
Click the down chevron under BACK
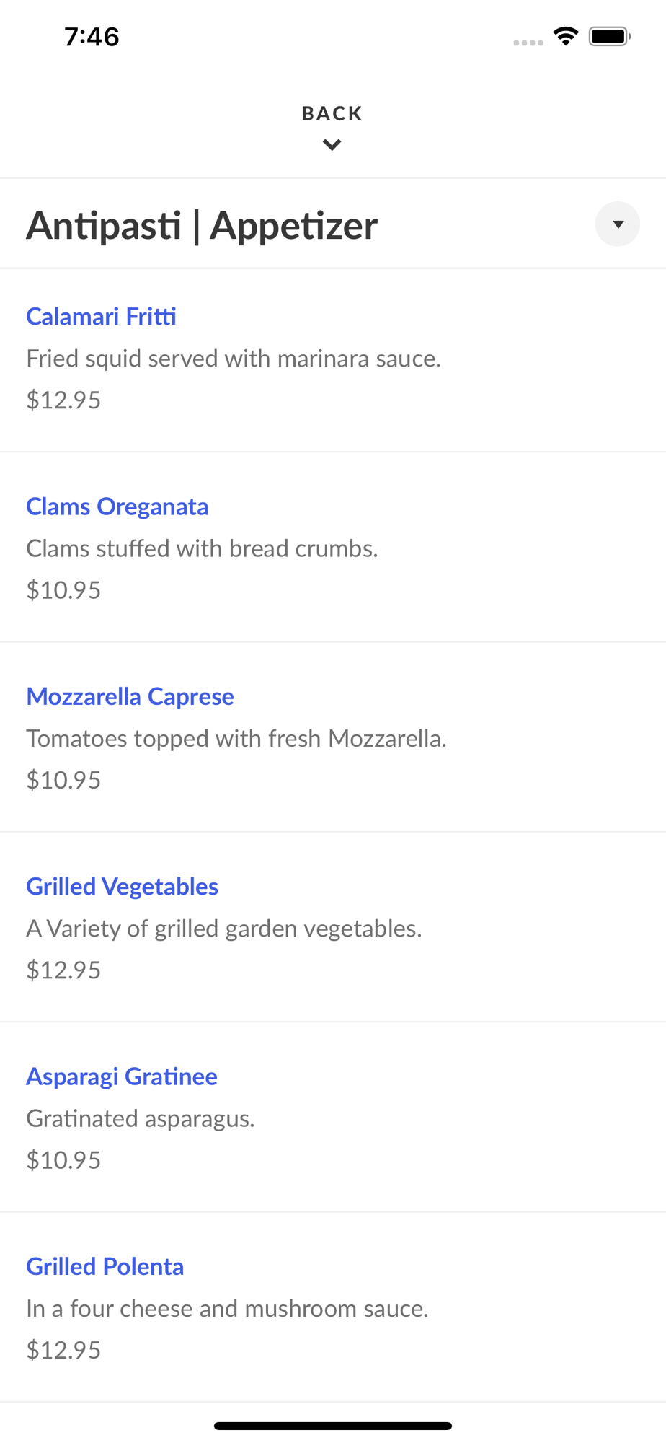[x=332, y=145]
